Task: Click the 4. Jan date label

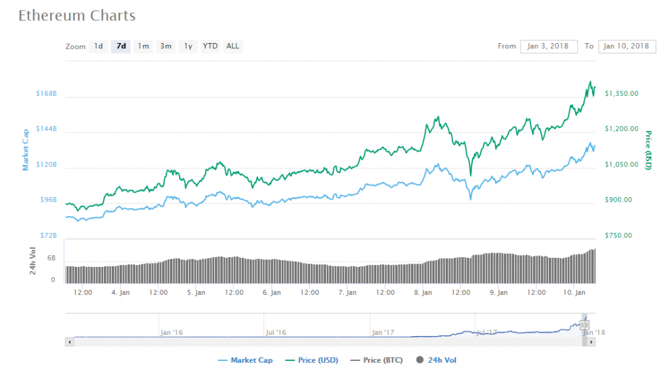Action: (120, 292)
